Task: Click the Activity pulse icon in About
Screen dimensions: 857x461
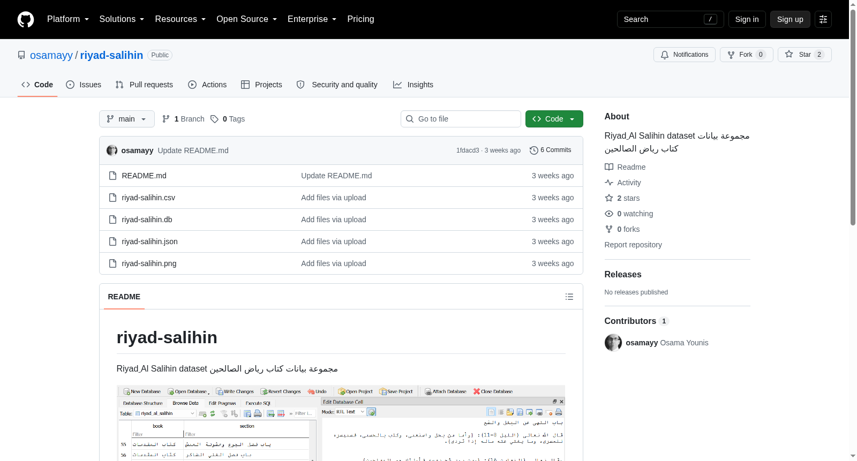Action: (609, 183)
